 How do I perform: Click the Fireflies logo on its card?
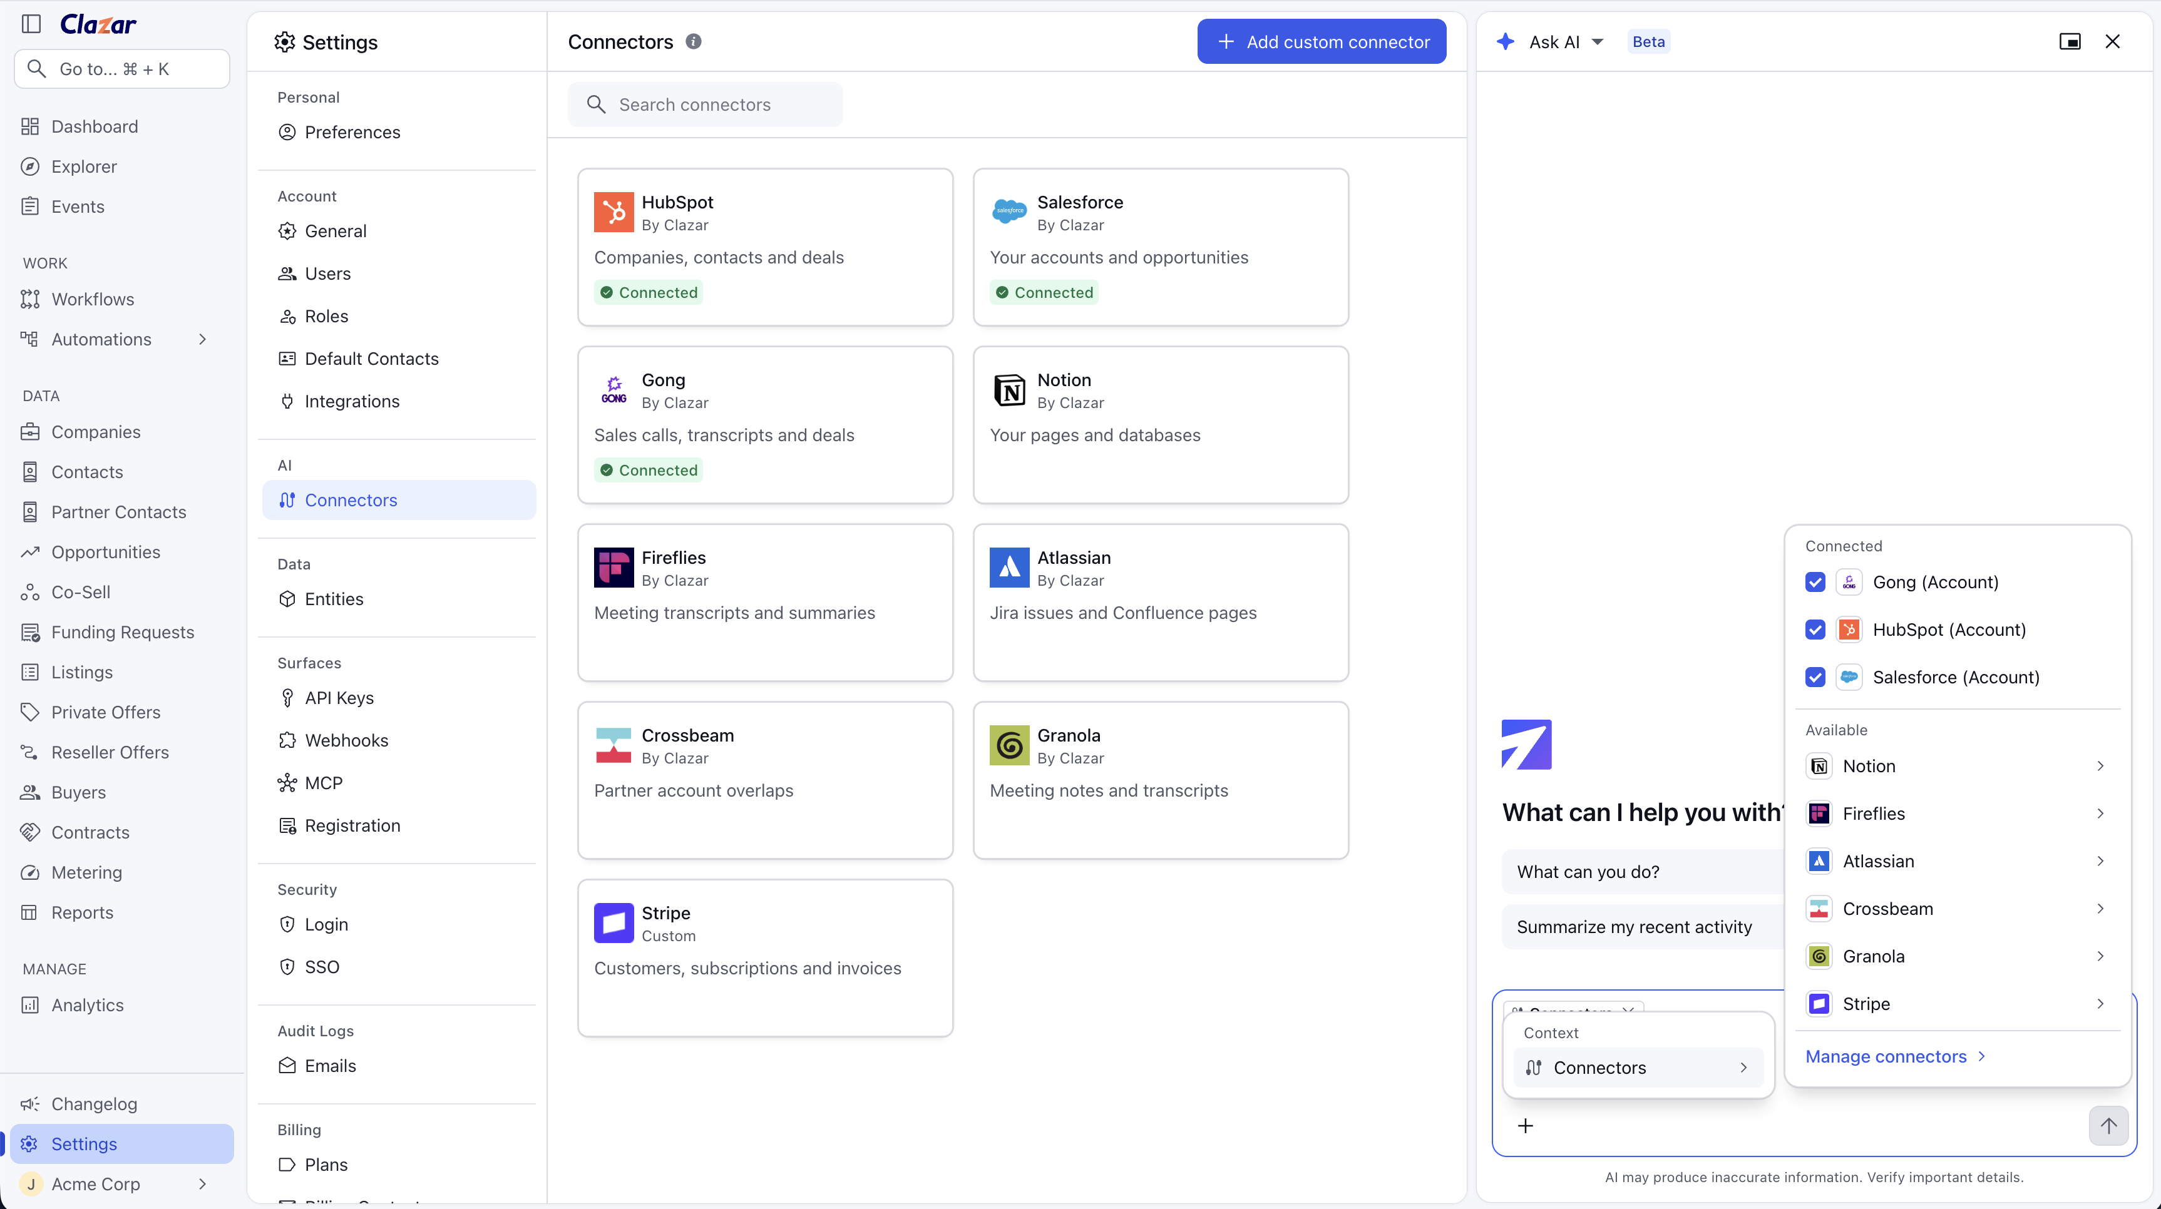(613, 568)
